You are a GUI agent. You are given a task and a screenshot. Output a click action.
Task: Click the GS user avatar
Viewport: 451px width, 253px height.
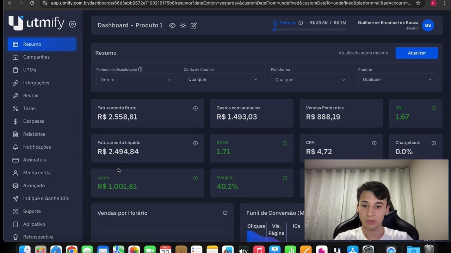pyautogui.click(x=428, y=25)
